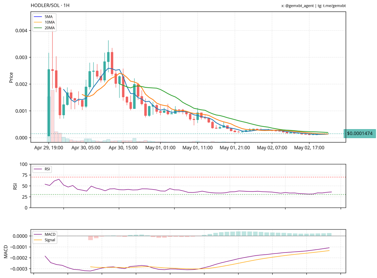Click the May 02, 07:00 time label
The height and width of the screenshot is (278, 377).
point(271,147)
